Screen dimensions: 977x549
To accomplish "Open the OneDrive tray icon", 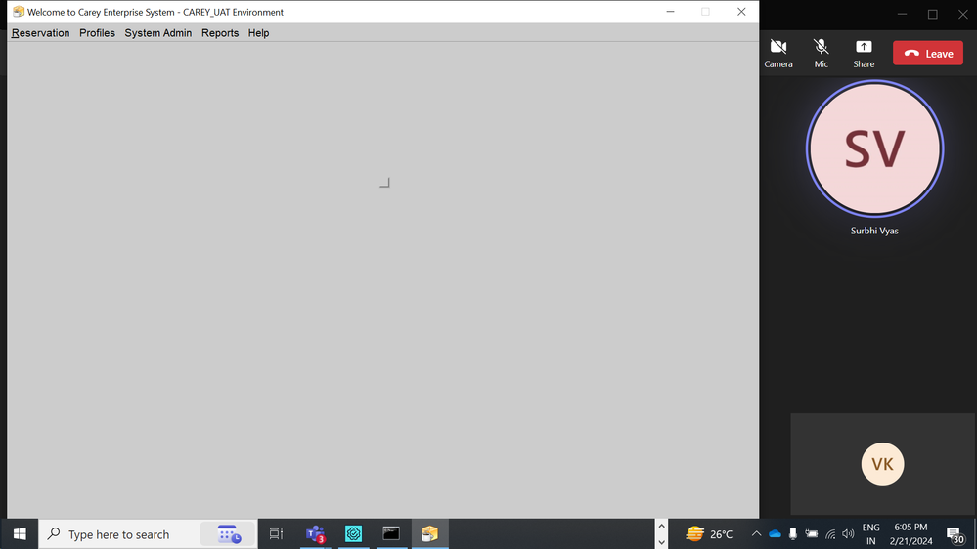I will click(x=775, y=534).
